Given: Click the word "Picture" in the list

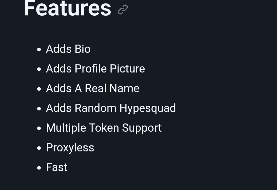Looking at the screenshot, I should 127,69.
